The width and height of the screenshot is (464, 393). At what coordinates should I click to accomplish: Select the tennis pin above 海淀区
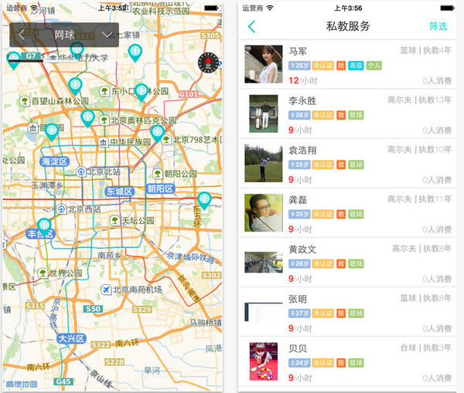(x=52, y=132)
